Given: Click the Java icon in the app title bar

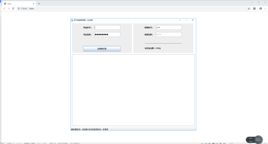Looking at the screenshot, I should click(72, 20).
